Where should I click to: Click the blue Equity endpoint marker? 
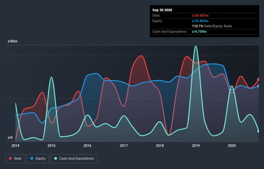[259, 86]
